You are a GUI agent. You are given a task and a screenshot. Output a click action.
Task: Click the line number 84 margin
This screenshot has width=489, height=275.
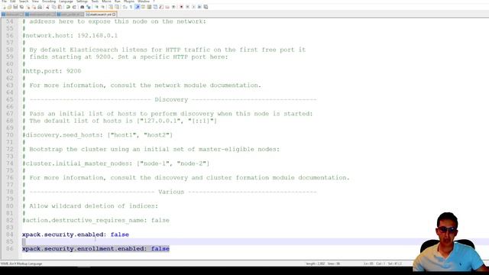click(10, 235)
